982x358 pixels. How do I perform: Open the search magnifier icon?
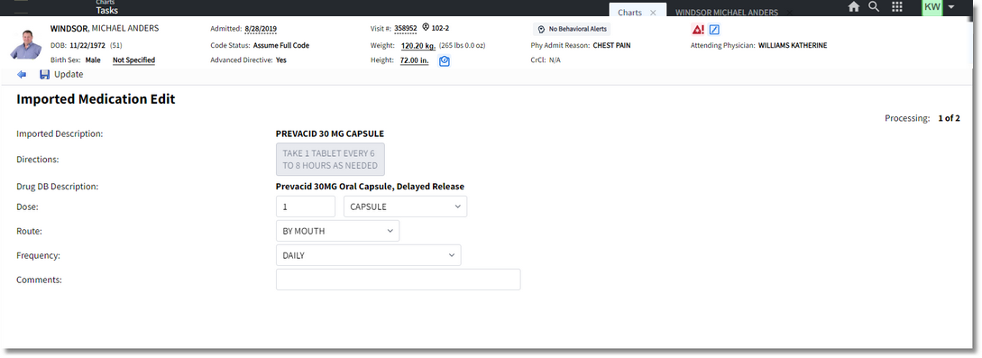coord(874,7)
